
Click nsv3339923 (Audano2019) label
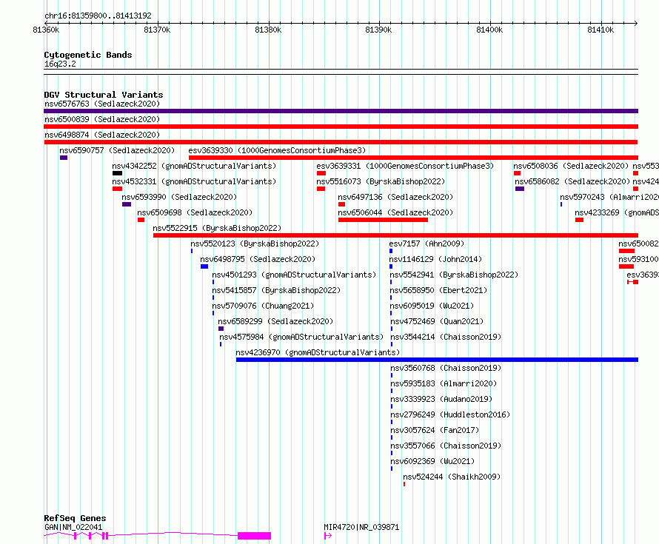(x=441, y=399)
